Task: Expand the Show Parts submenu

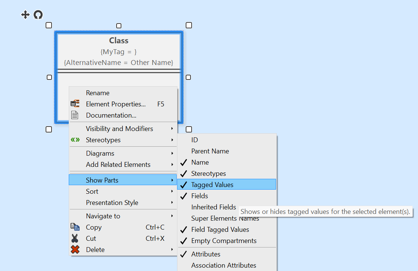Action: pos(123,180)
